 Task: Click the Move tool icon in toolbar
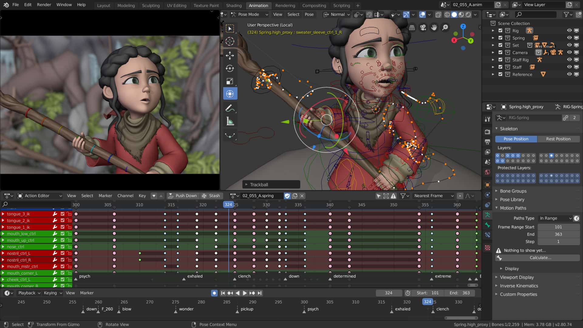point(230,55)
